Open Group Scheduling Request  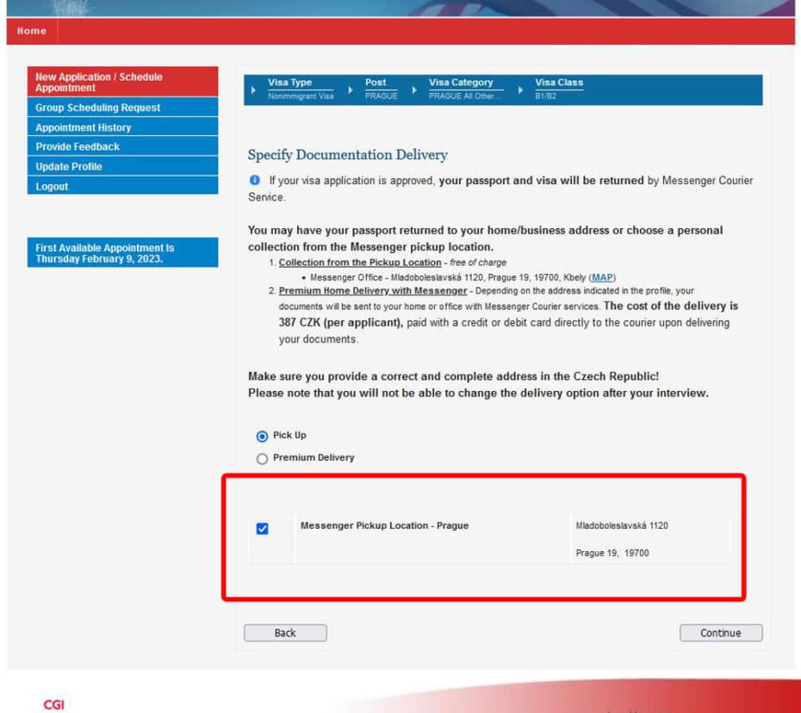coord(122,108)
